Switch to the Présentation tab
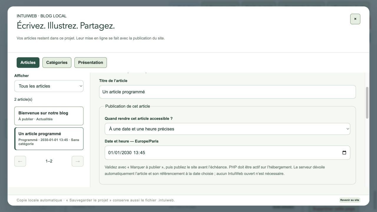This screenshot has width=377, height=212. (90, 62)
